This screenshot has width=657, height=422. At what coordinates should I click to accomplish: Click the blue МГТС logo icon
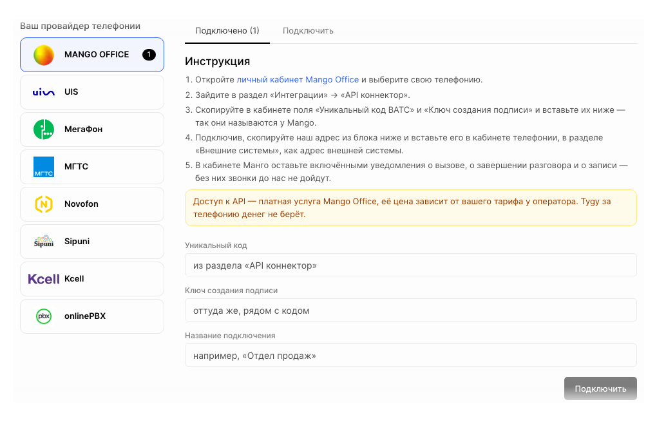44,167
